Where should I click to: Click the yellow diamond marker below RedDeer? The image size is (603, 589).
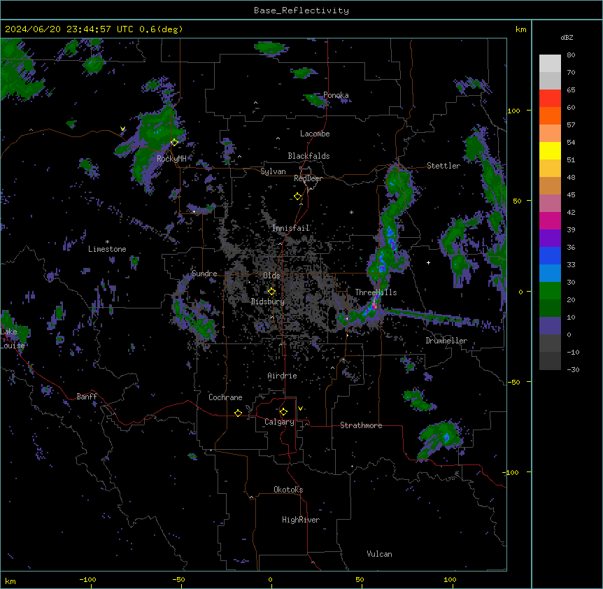click(x=297, y=197)
